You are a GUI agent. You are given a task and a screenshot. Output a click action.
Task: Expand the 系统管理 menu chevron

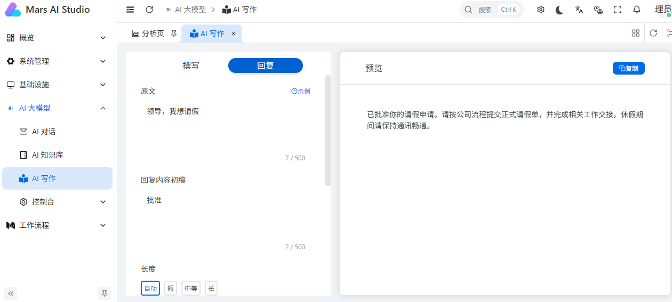pyautogui.click(x=103, y=61)
